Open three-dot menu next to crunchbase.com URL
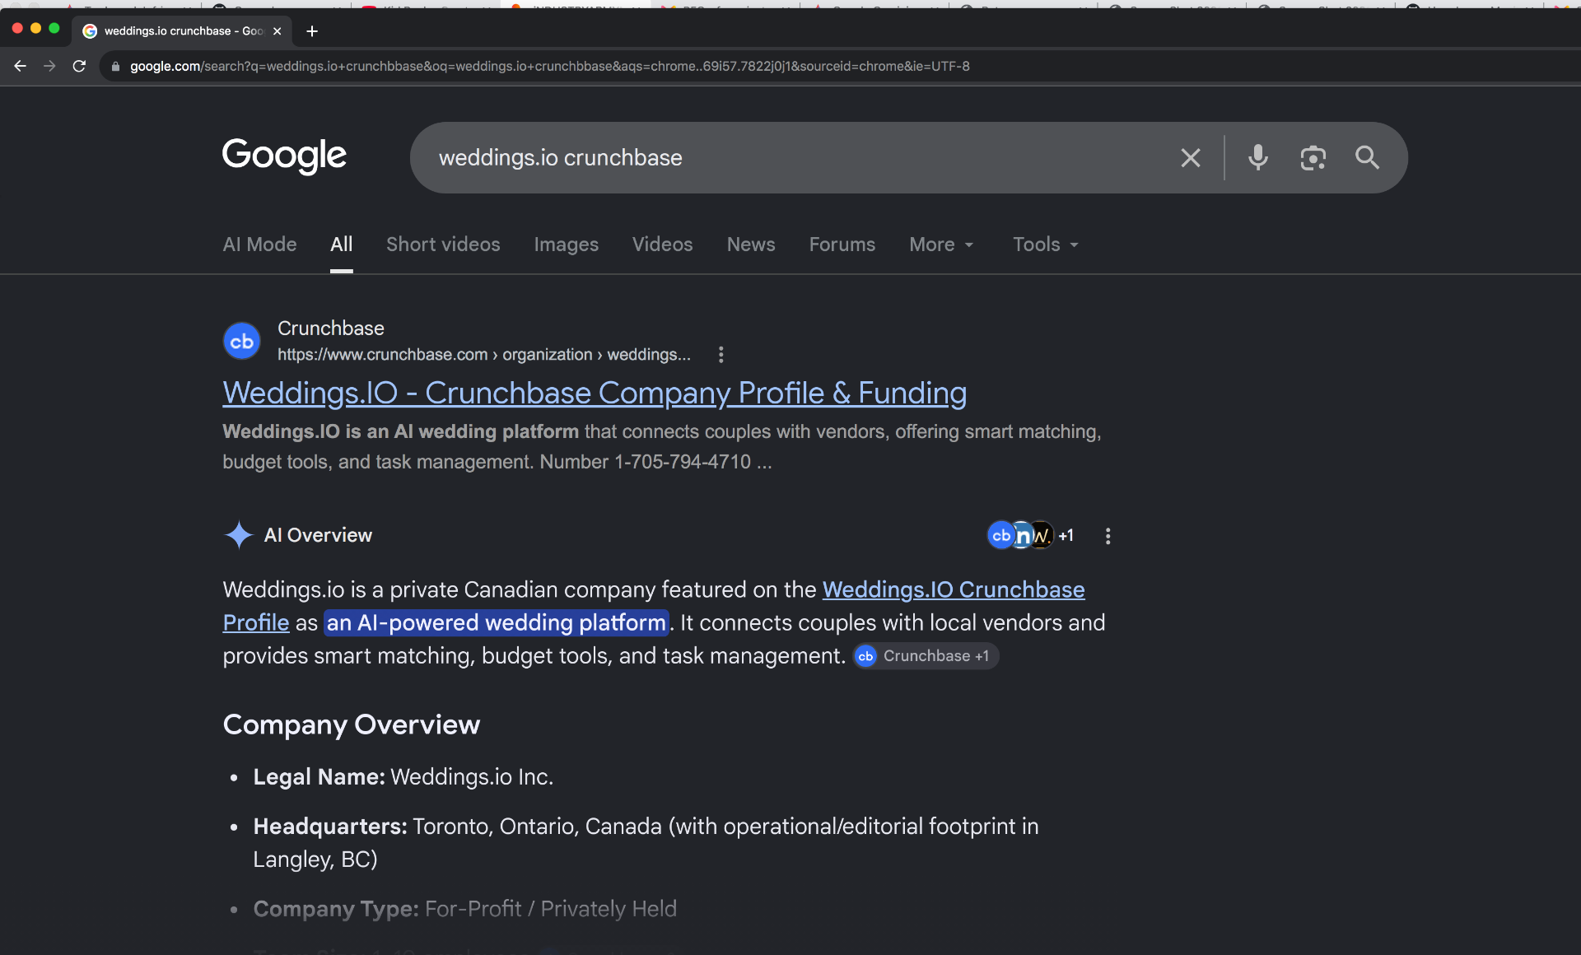1581x955 pixels. pyautogui.click(x=721, y=355)
